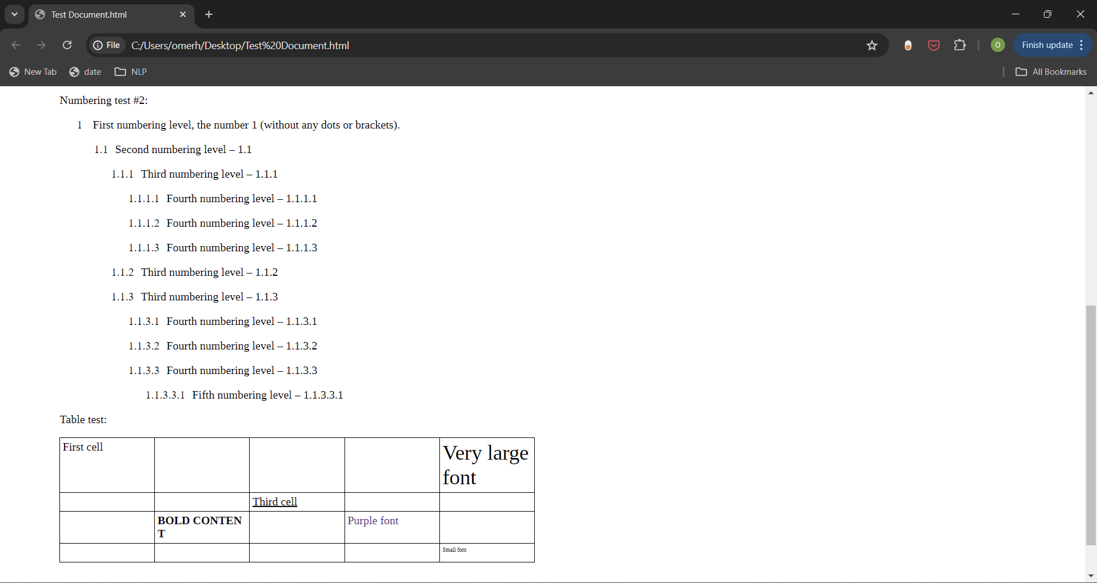Image resolution: width=1097 pixels, height=583 pixels.
Task: Click 'Third numbering level – 1.1.1' text
Action: [209, 174]
